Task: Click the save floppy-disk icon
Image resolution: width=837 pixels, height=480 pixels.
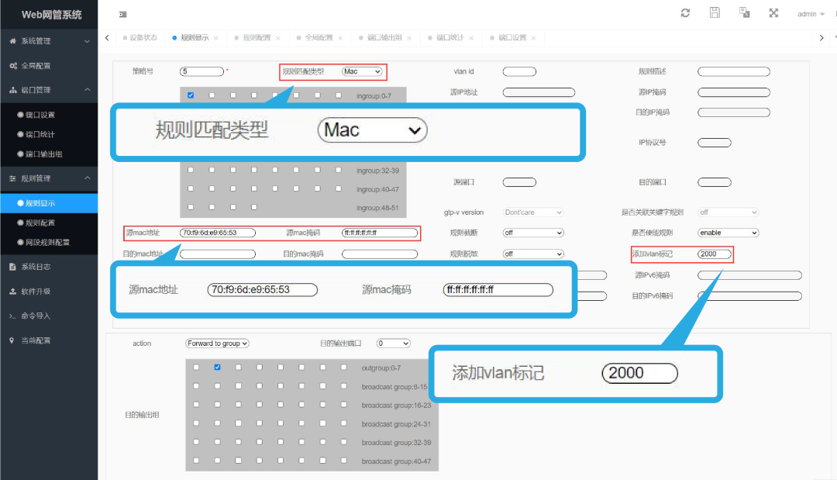Action: pos(715,13)
